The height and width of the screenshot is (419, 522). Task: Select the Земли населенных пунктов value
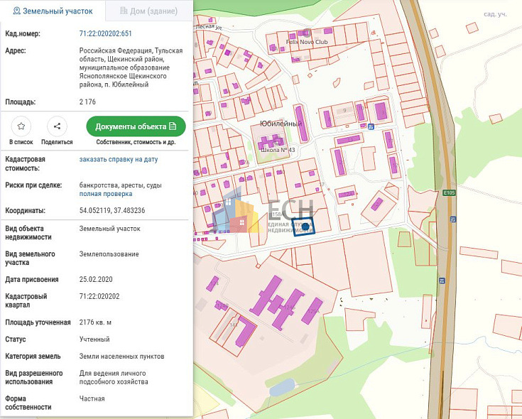(122, 356)
